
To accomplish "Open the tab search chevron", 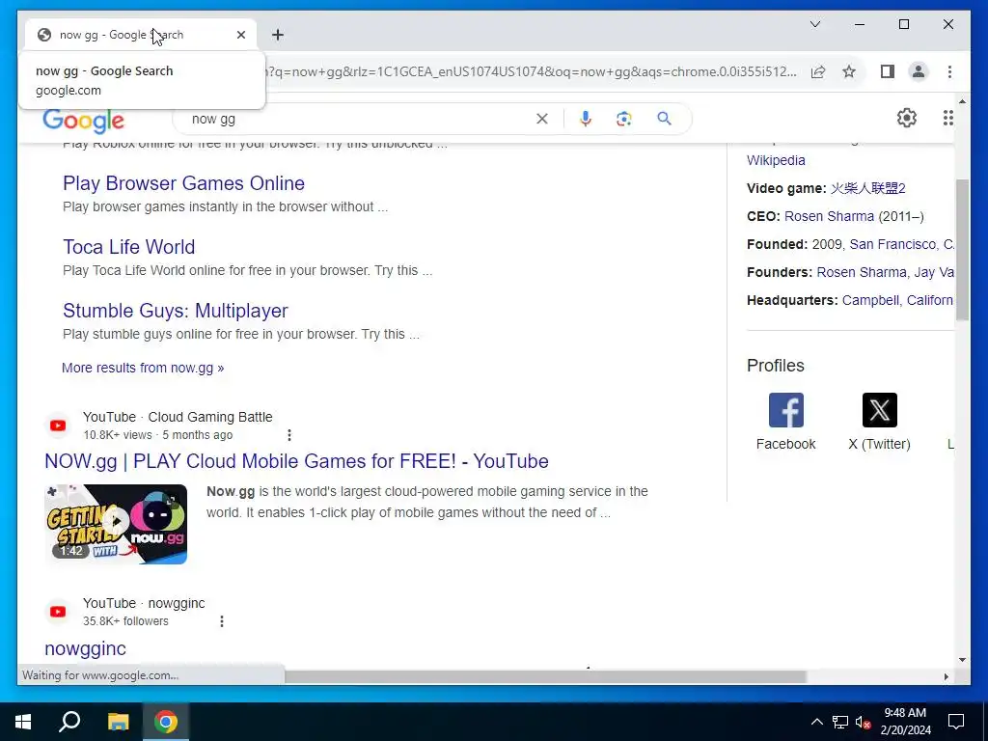I will coord(814,24).
